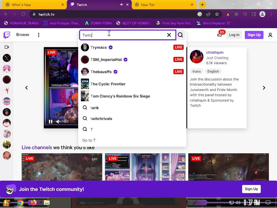This screenshot has height=208, width=277.
Task: Click the Google icon in address bar
Action: (200, 14)
